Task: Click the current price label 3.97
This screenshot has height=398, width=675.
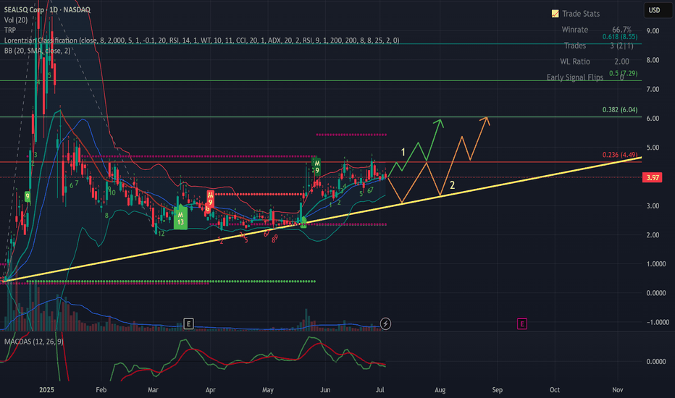Action: point(652,177)
